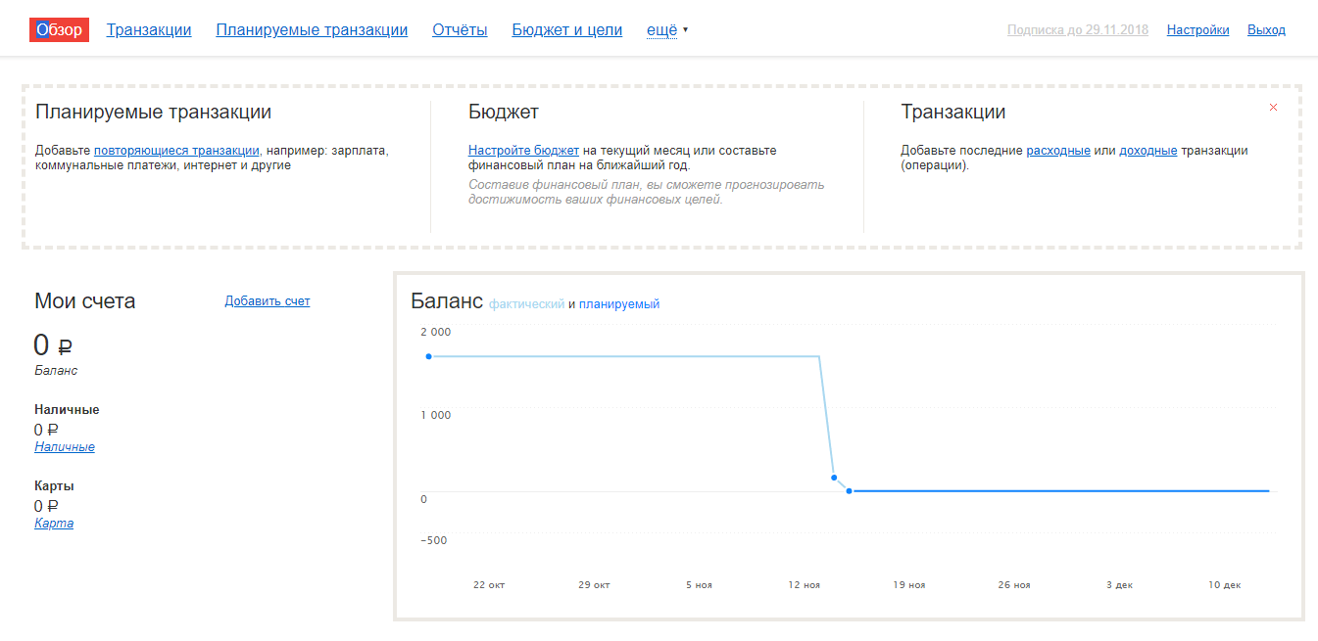Open the Наличные account link

pos(65,447)
